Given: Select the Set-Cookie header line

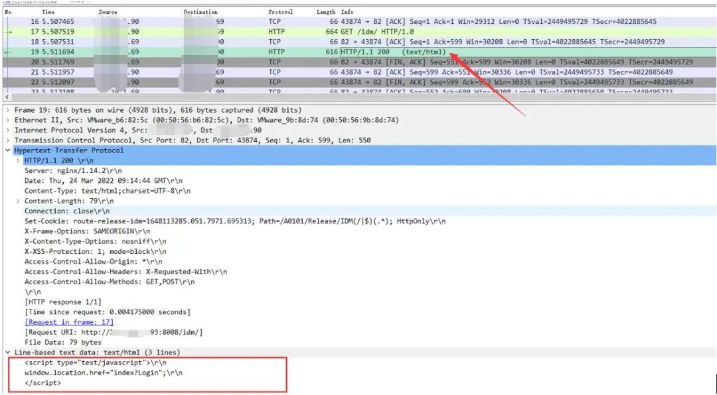Looking at the screenshot, I should pos(235,221).
